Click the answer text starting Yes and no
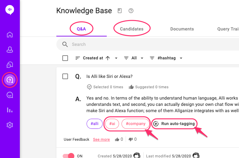Image resolution: width=239 pixels, height=158 pixels. 162,104
